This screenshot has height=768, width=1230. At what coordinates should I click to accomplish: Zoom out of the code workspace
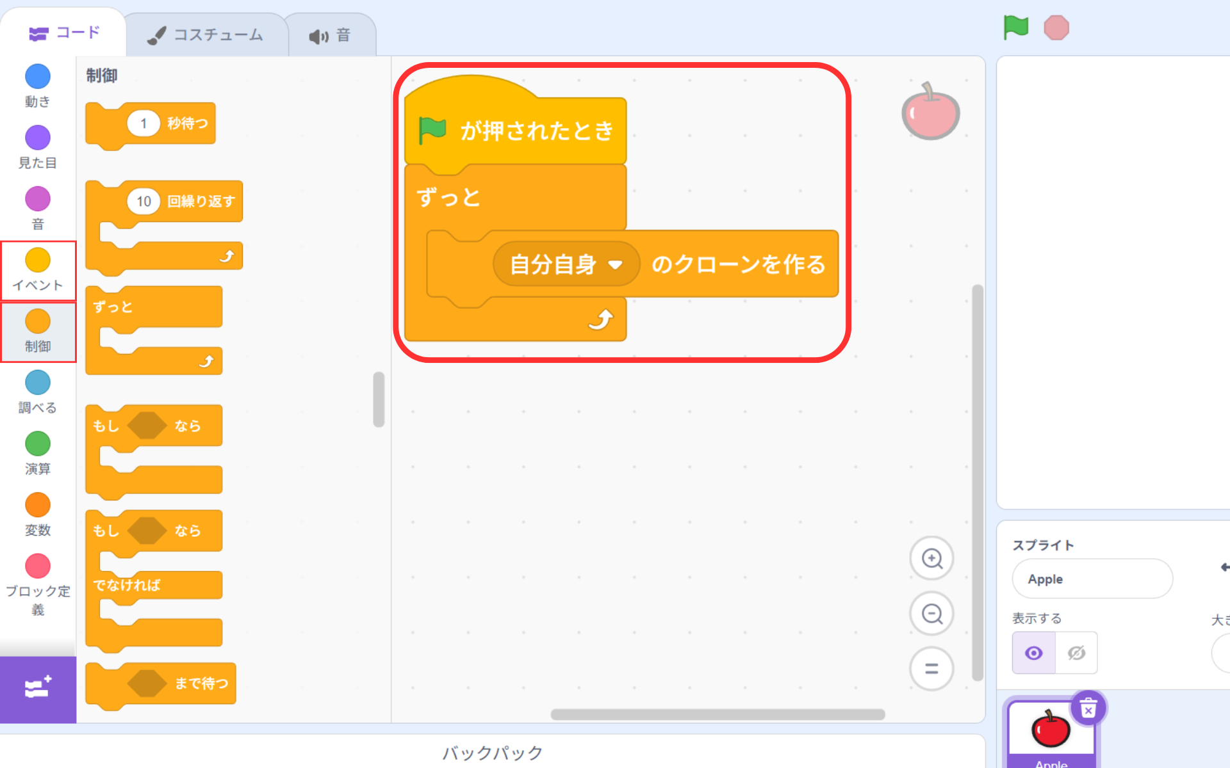931,614
